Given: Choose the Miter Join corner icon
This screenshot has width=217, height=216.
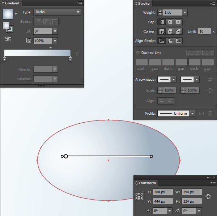Looking at the screenshot, I should (x=162, y=31).
